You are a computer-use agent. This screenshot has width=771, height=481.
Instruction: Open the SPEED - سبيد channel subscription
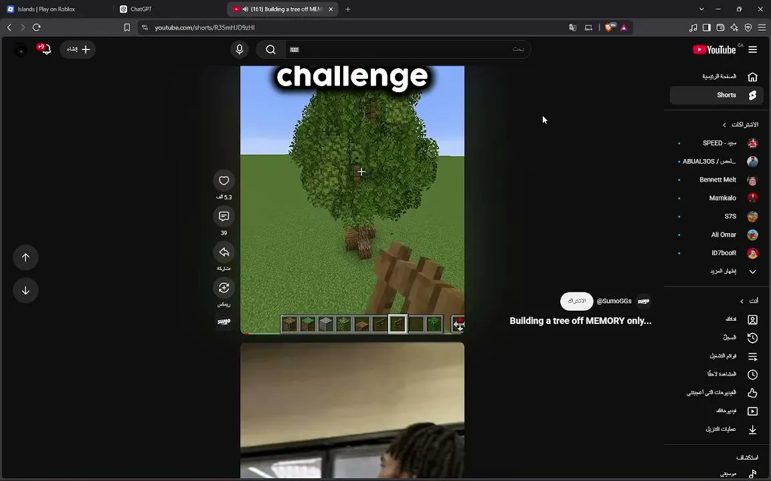(x=717, y=144)
